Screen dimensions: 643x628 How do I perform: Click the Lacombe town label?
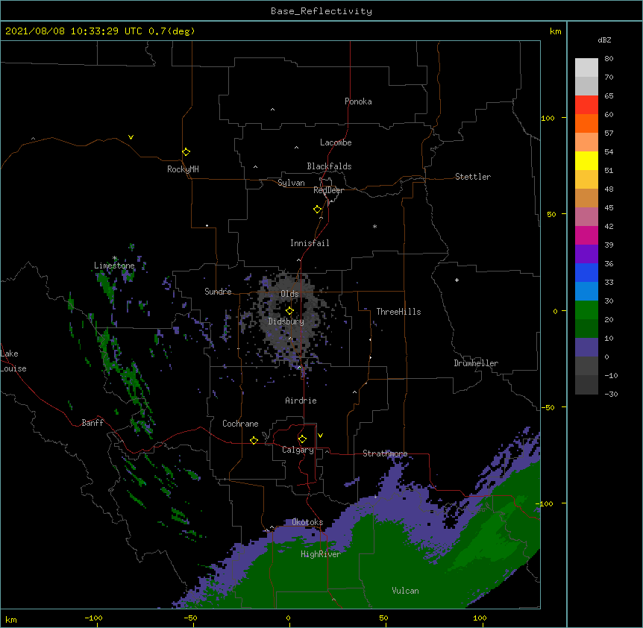[336, 142]
